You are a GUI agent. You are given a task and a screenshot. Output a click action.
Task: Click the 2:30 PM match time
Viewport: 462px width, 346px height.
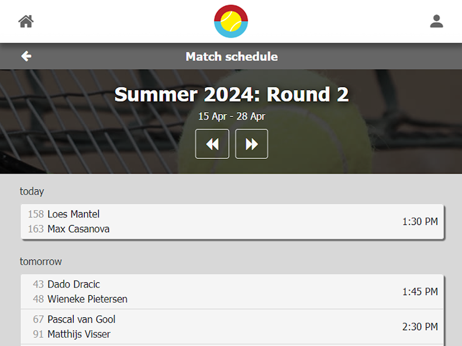(420, 327)
